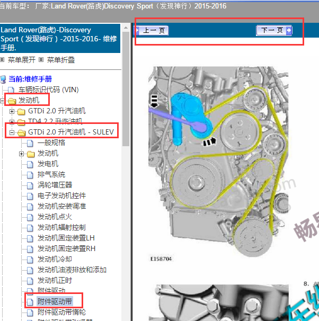
Task: Open 发电机 document
Action: pos(48,164)
